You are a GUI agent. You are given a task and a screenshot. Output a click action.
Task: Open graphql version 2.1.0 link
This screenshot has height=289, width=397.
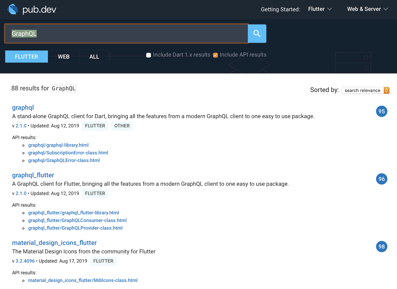point(21,126)
